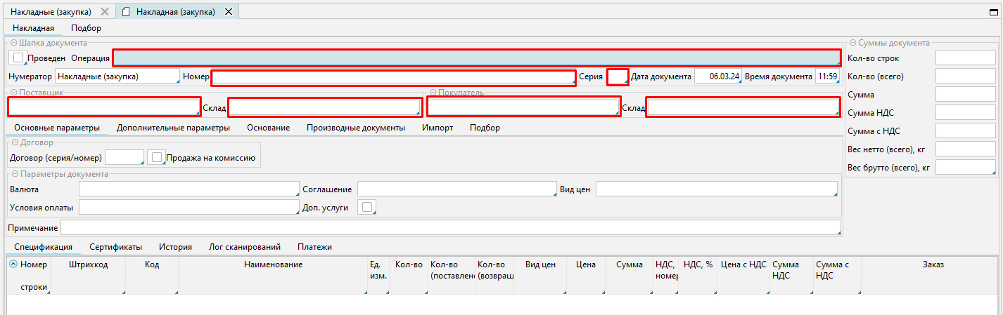Click the document icon on Накладная (закупка) tab

126,12
